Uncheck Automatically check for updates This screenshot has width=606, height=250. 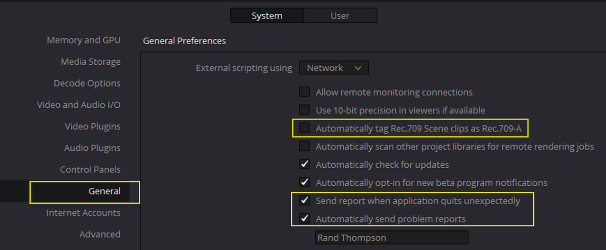click(x=304, y=164)
